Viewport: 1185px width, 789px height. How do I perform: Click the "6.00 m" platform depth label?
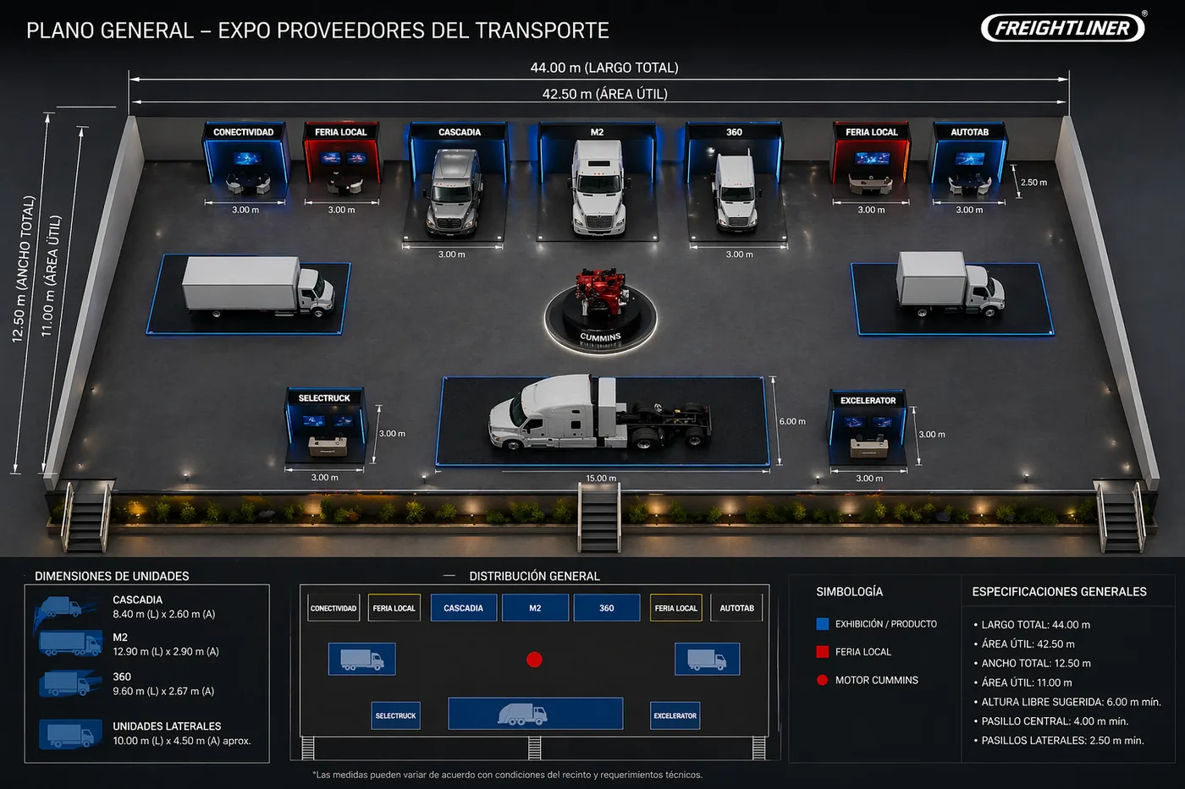pyautogui.click(x=792, y=421)
